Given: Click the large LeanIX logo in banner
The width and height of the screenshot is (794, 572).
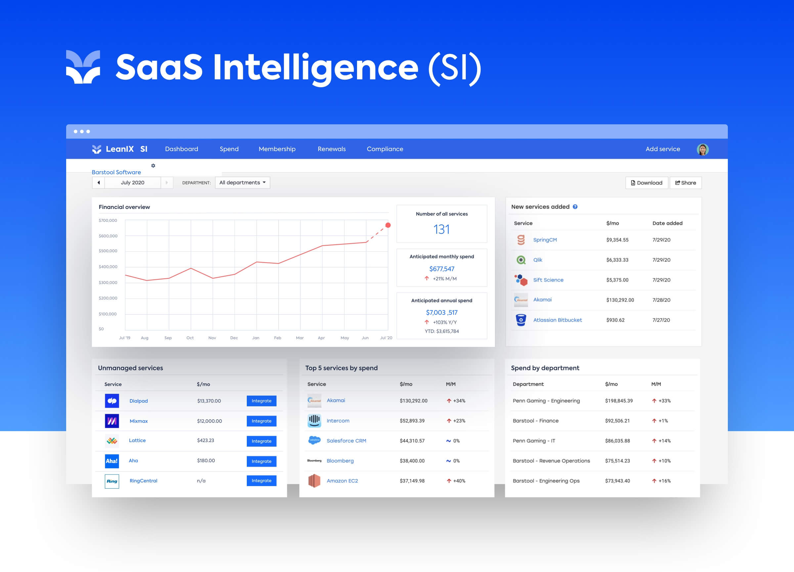Looking at the screenshot, I should point(83,67).
